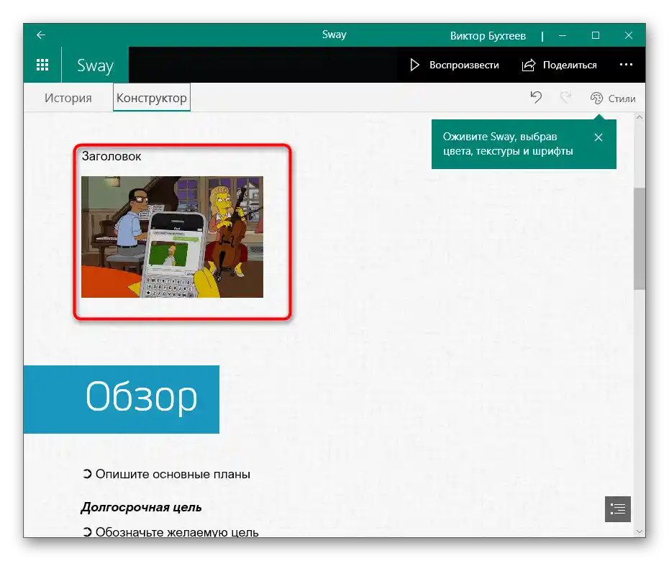Click the Виктор Бухтеев account name

(488, 36)
